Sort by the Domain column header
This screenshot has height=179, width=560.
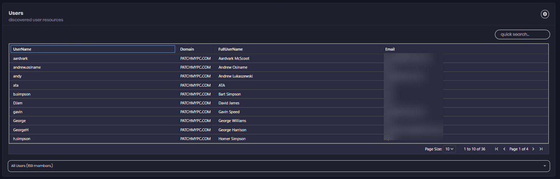pyautogui.click(x=187, y=49)
